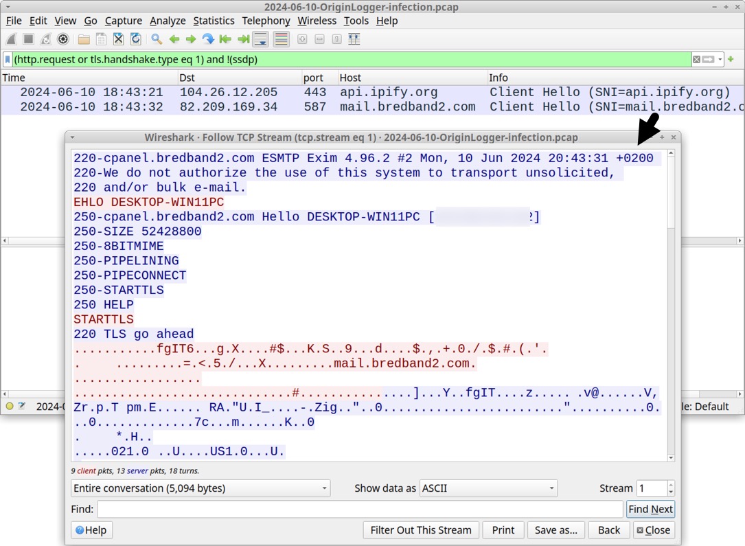
Task: Click the expert info status bar circle
Action: 10,407
